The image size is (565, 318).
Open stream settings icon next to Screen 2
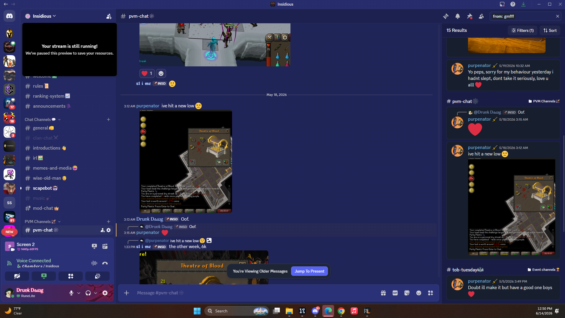pyautogui.click(x=105, y=246)
